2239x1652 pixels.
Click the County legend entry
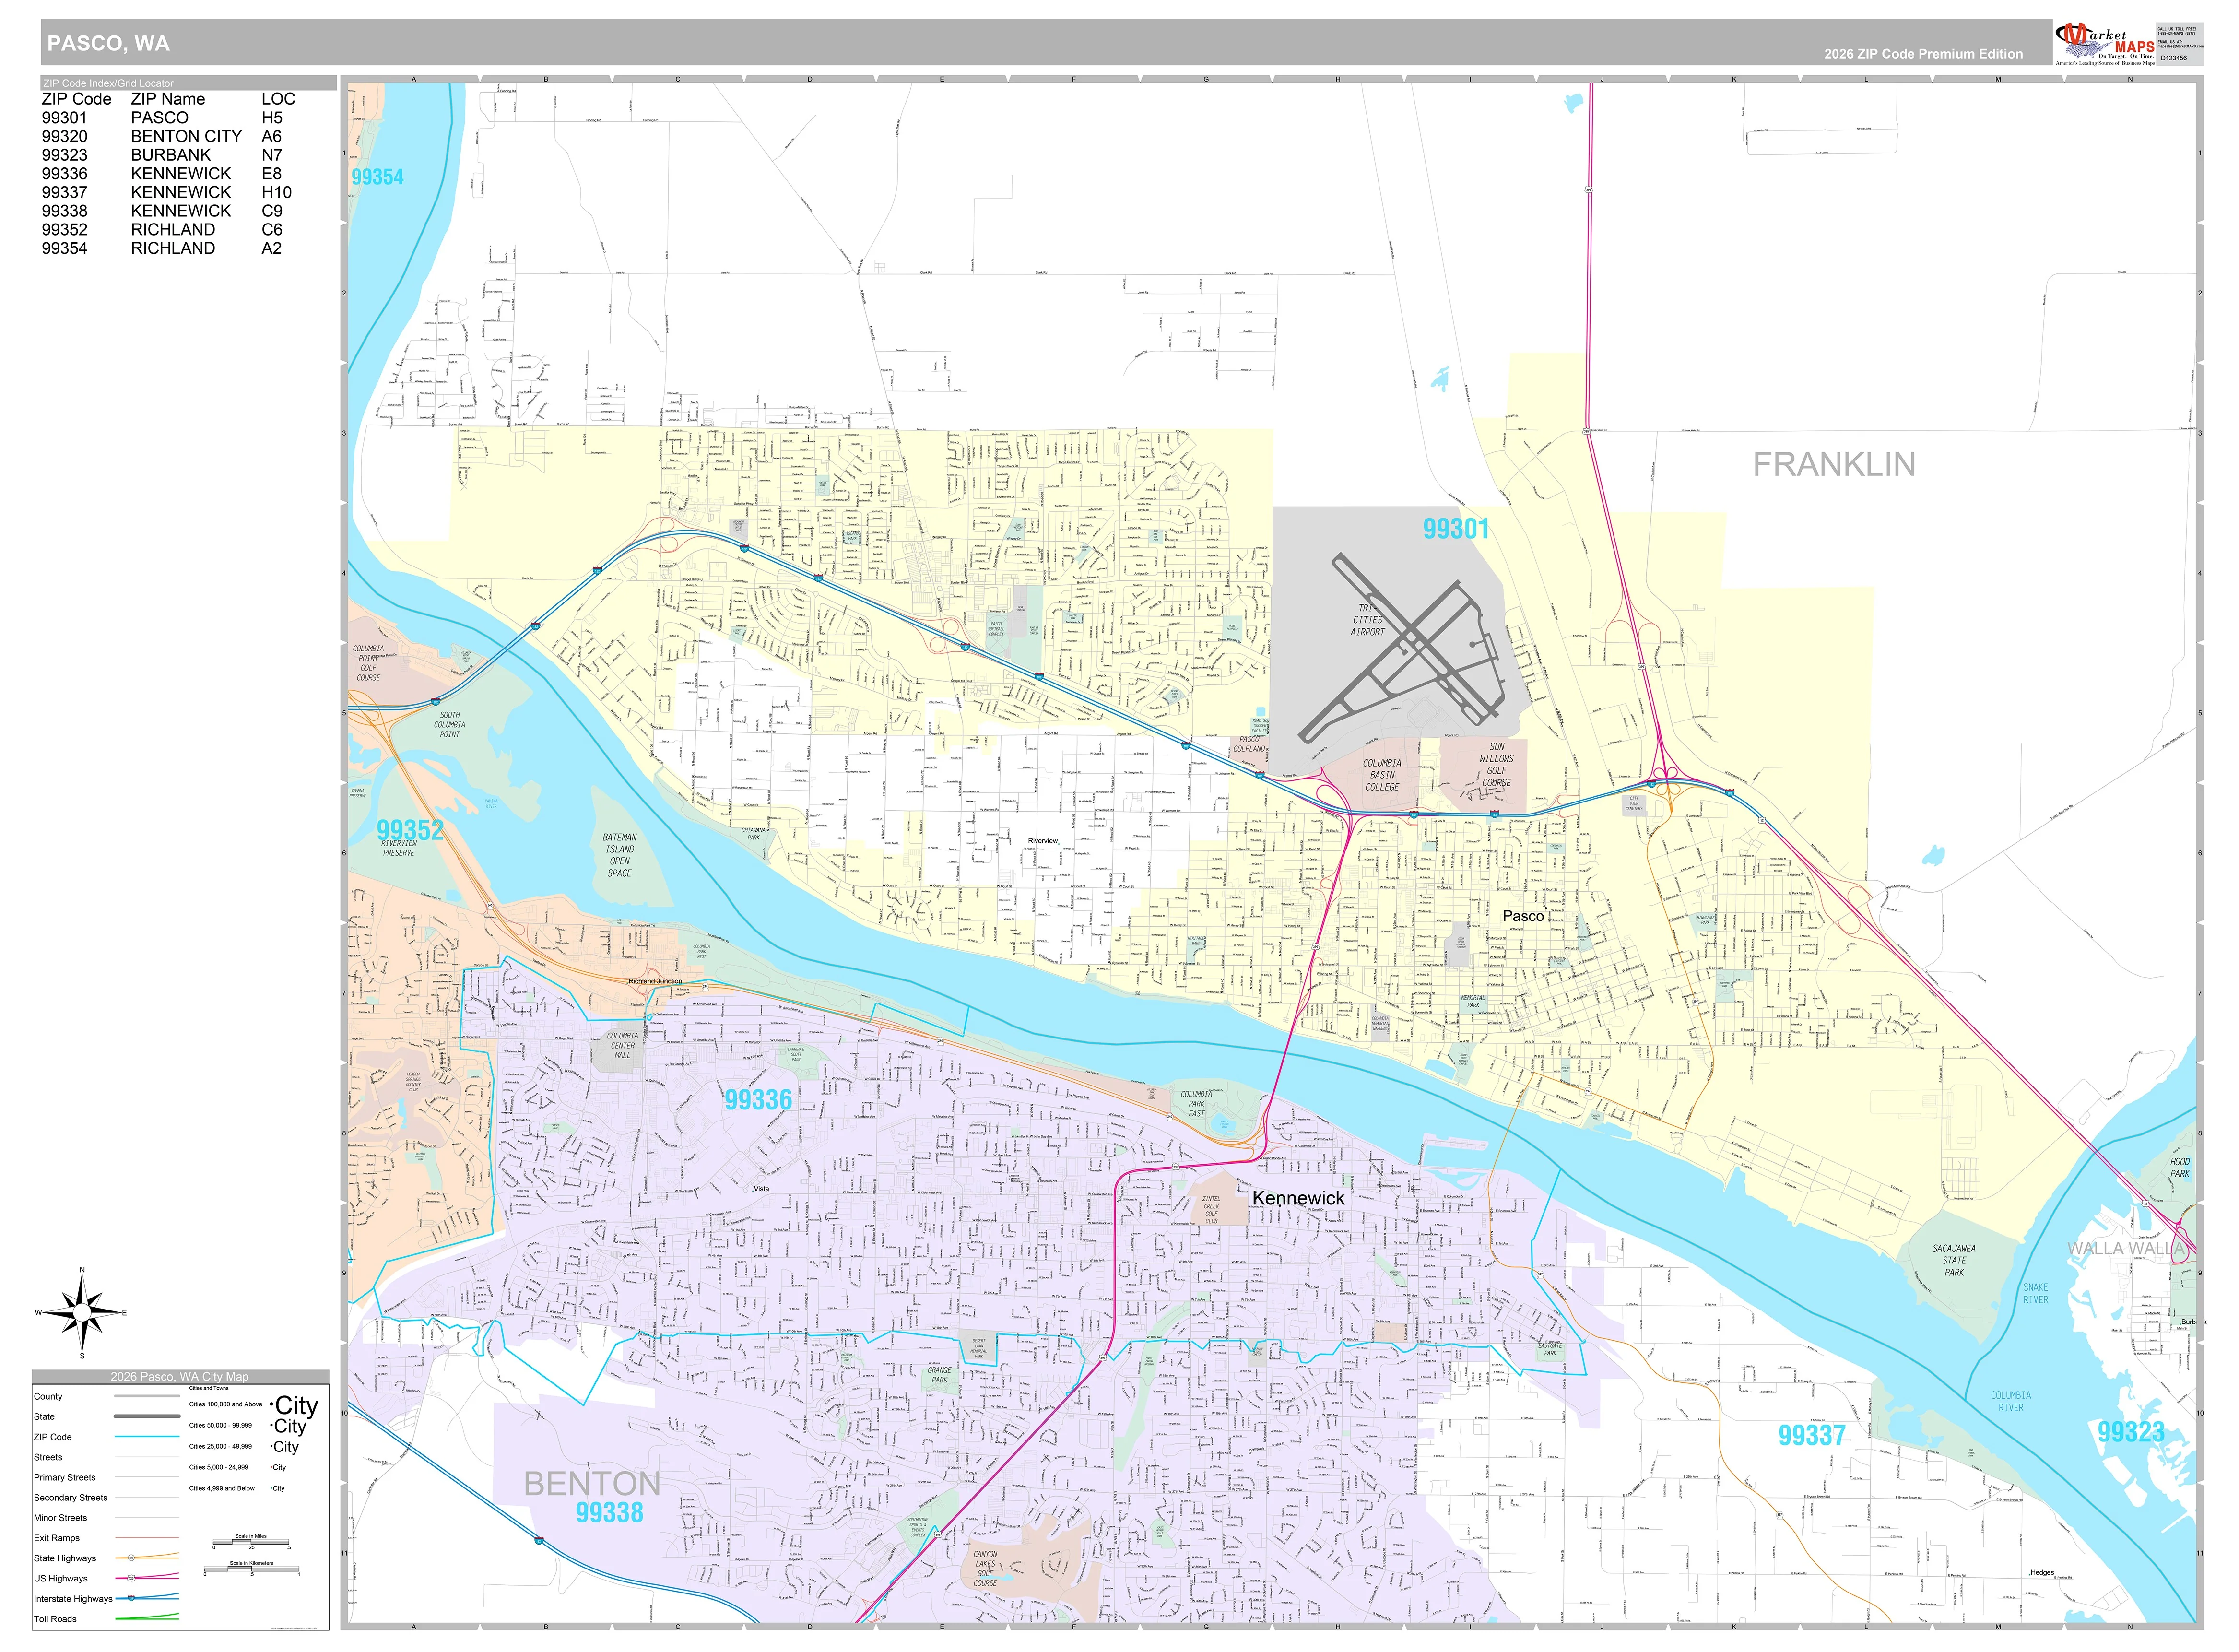(48, 1398)
